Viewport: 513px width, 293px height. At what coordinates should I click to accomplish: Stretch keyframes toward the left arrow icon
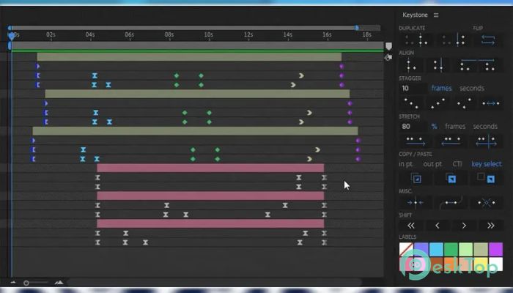(x=451, y=141)
